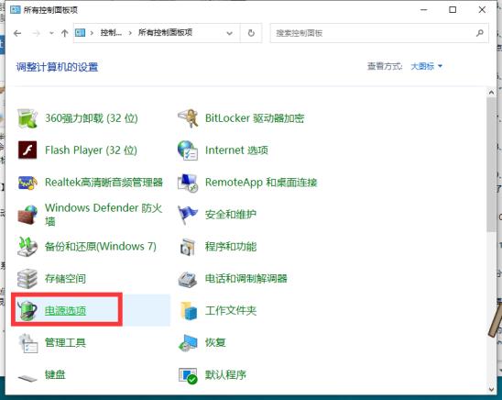Click the scrollbar down arrow
Image resolution: width=502 pixels, height=400 pixels.
pos(491,389)
